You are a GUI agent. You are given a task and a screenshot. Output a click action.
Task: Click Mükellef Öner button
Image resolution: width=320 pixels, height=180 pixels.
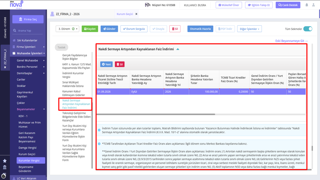pyautogui.click(x=229, y=5)
